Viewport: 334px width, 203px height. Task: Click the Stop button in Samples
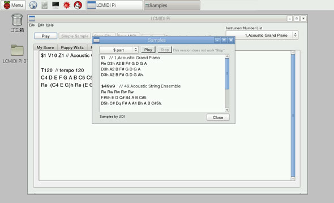[165, 50]
